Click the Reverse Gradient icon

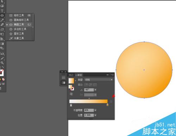pos(71,94)
